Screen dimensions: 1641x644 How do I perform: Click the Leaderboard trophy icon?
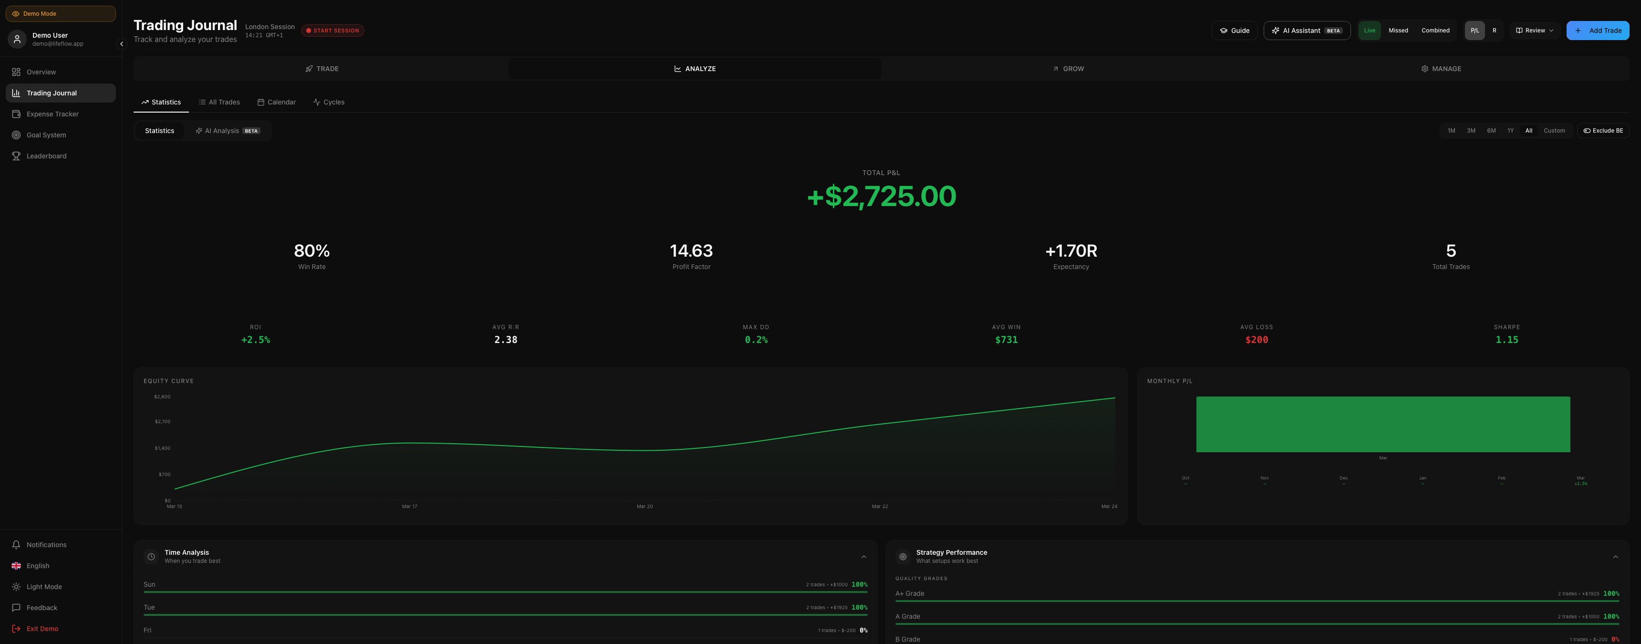click(x=16, y=156)
